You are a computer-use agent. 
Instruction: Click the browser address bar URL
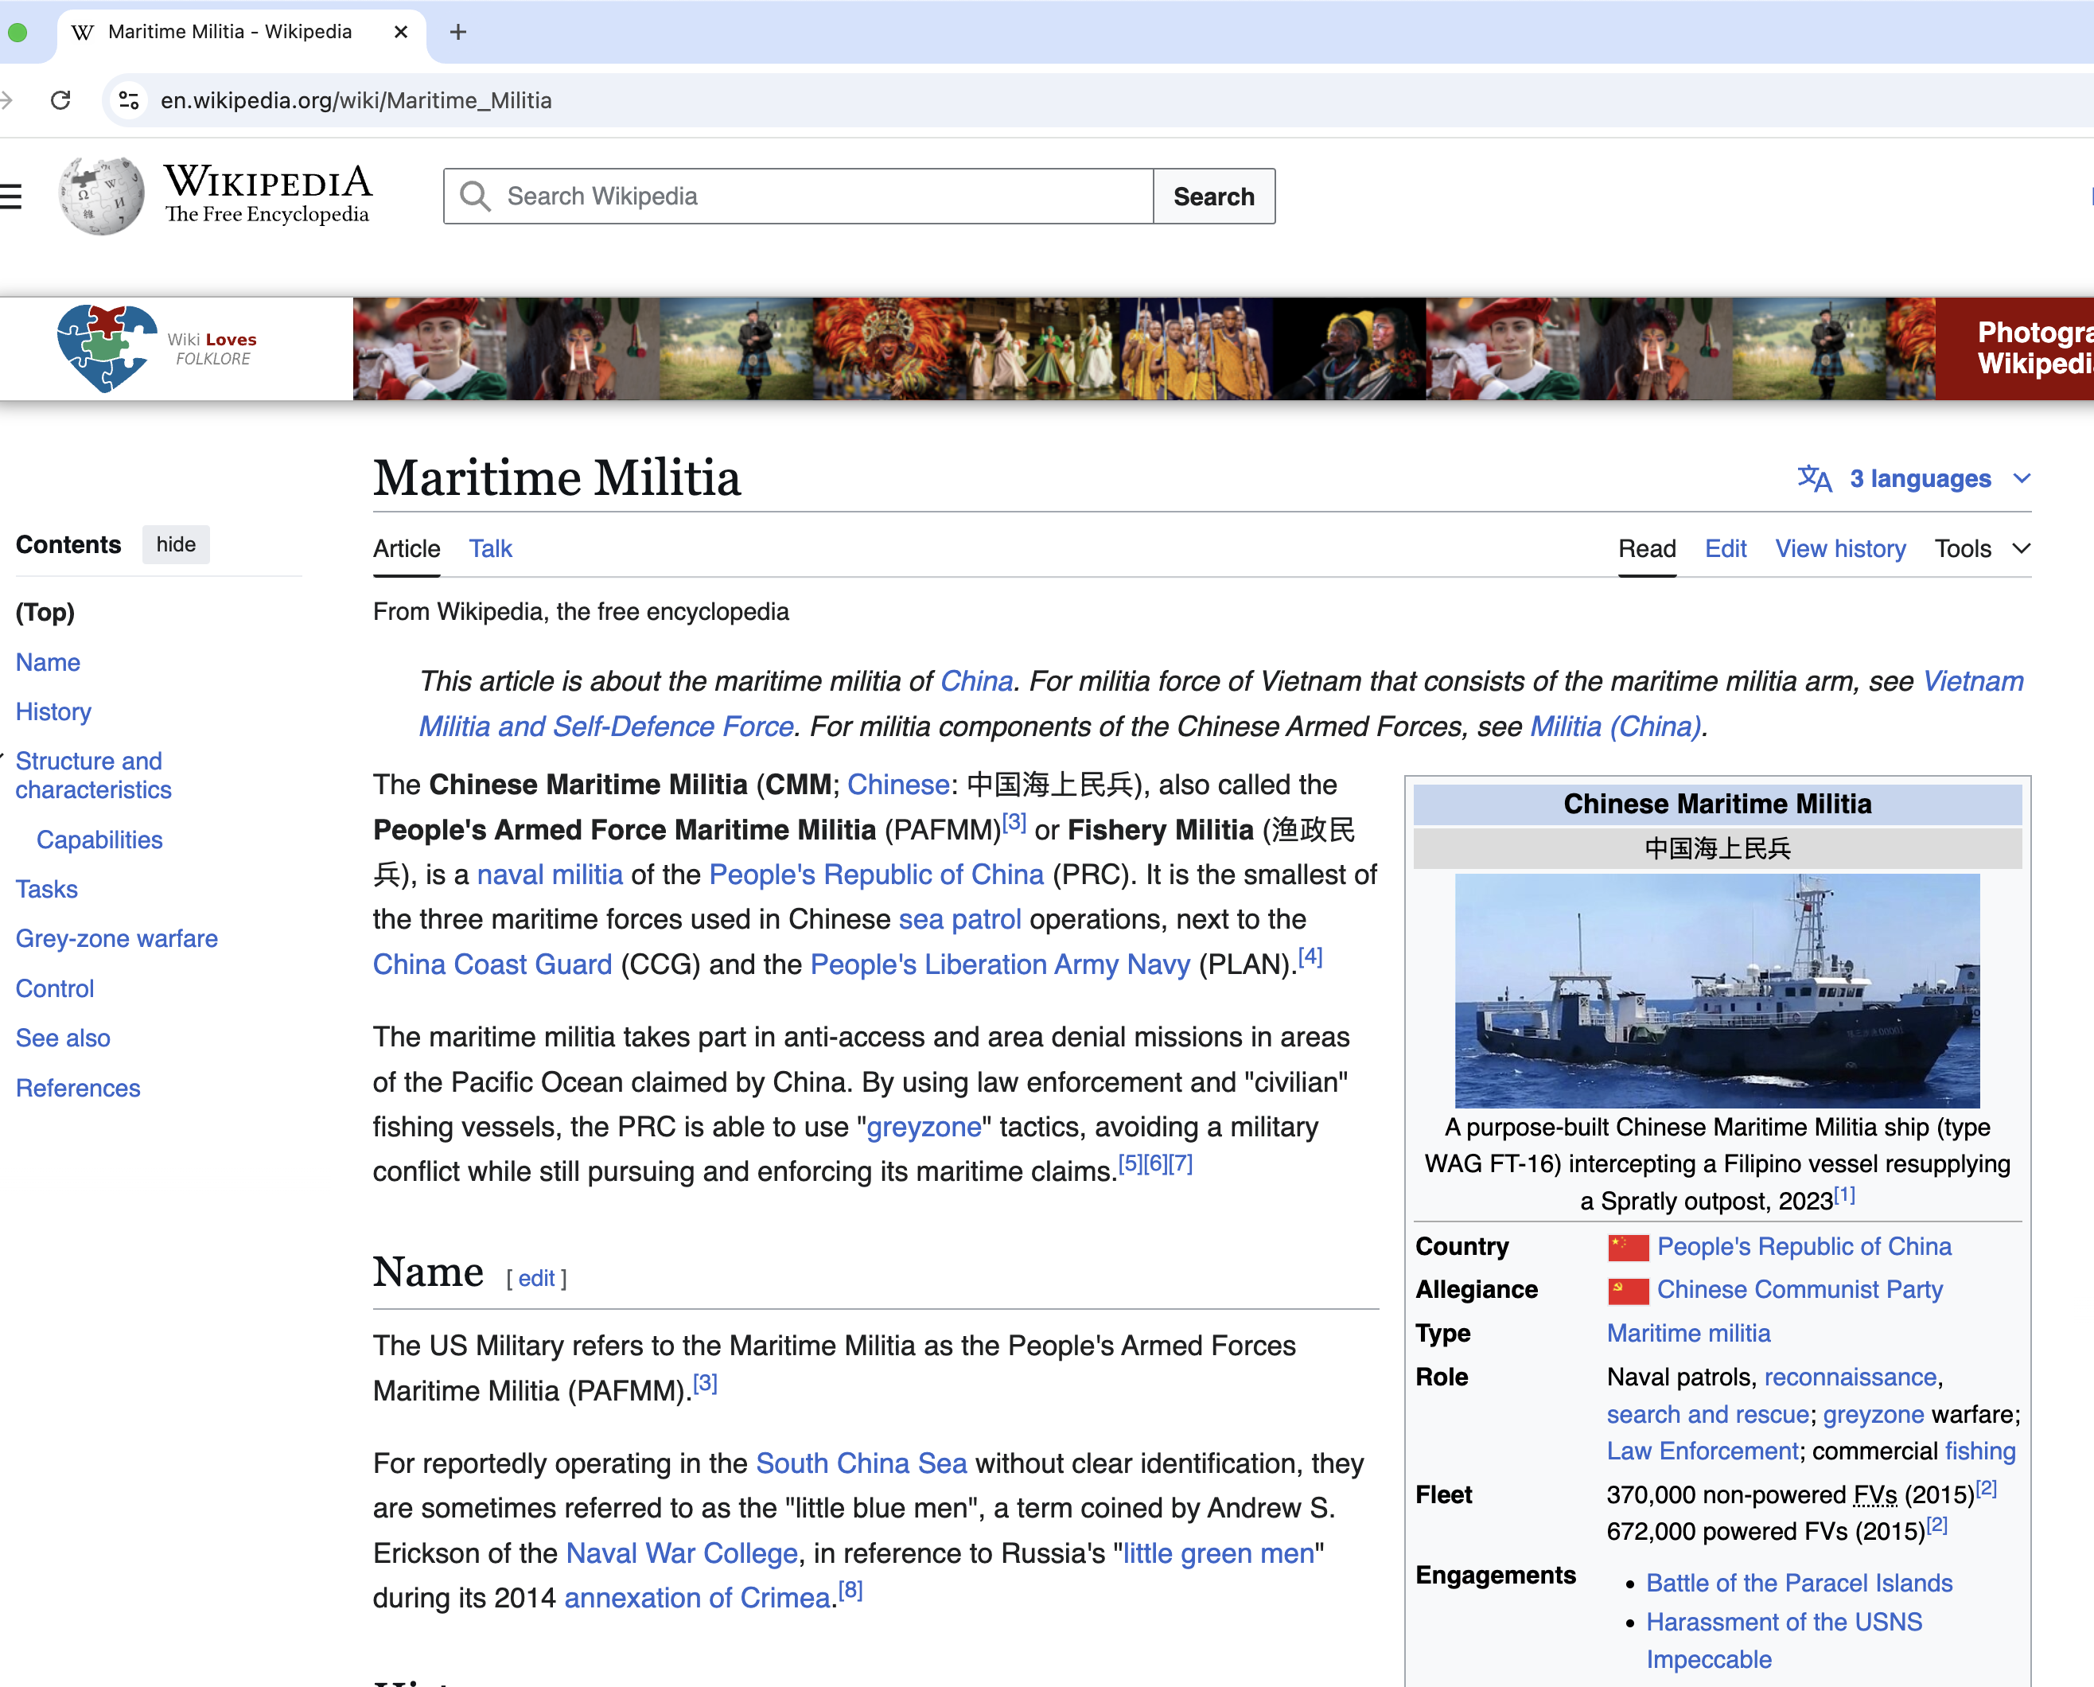[356, 100]
